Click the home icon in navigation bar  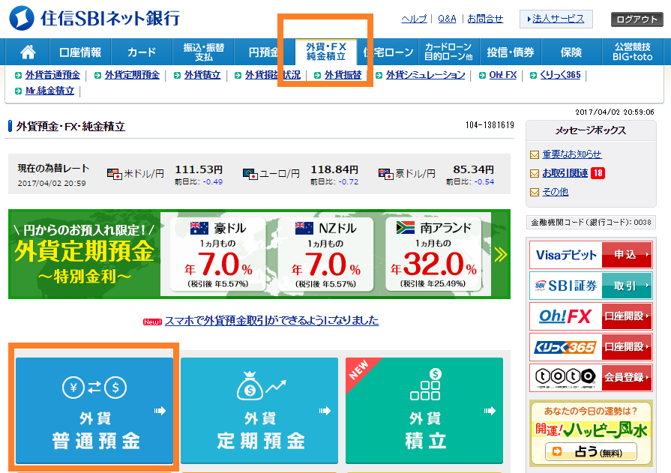pos(28,52)
